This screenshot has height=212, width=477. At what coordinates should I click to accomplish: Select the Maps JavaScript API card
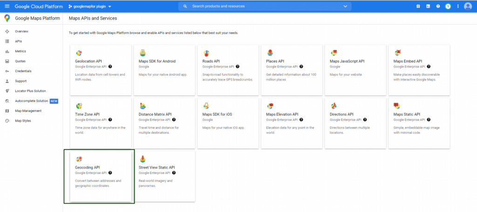click(x=354, y=70)
